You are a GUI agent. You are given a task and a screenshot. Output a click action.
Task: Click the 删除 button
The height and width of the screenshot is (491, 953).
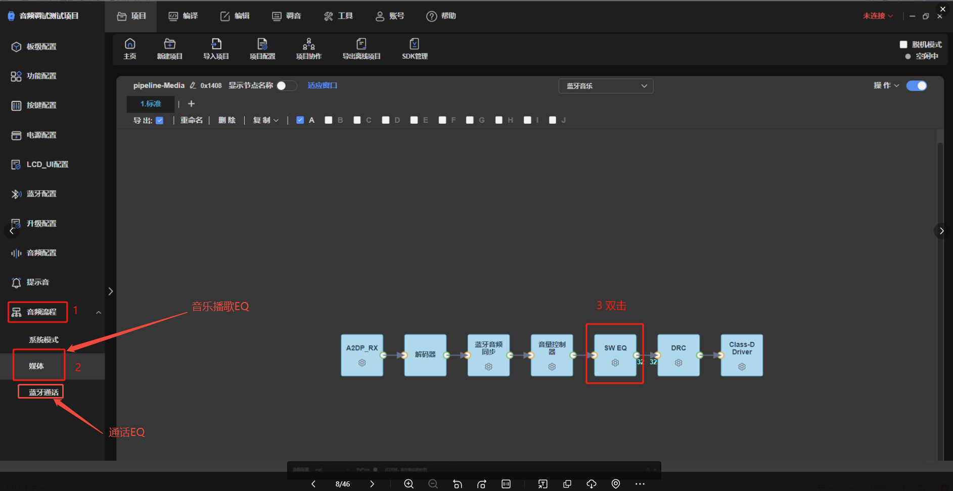pyautogui.click(x=227, y=120)
